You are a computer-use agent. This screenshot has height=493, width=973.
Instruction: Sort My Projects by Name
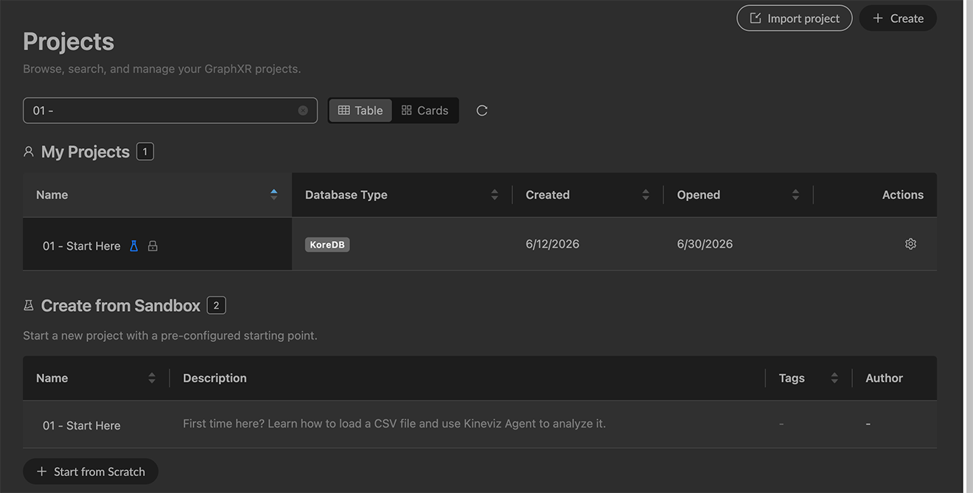[273, 195]
